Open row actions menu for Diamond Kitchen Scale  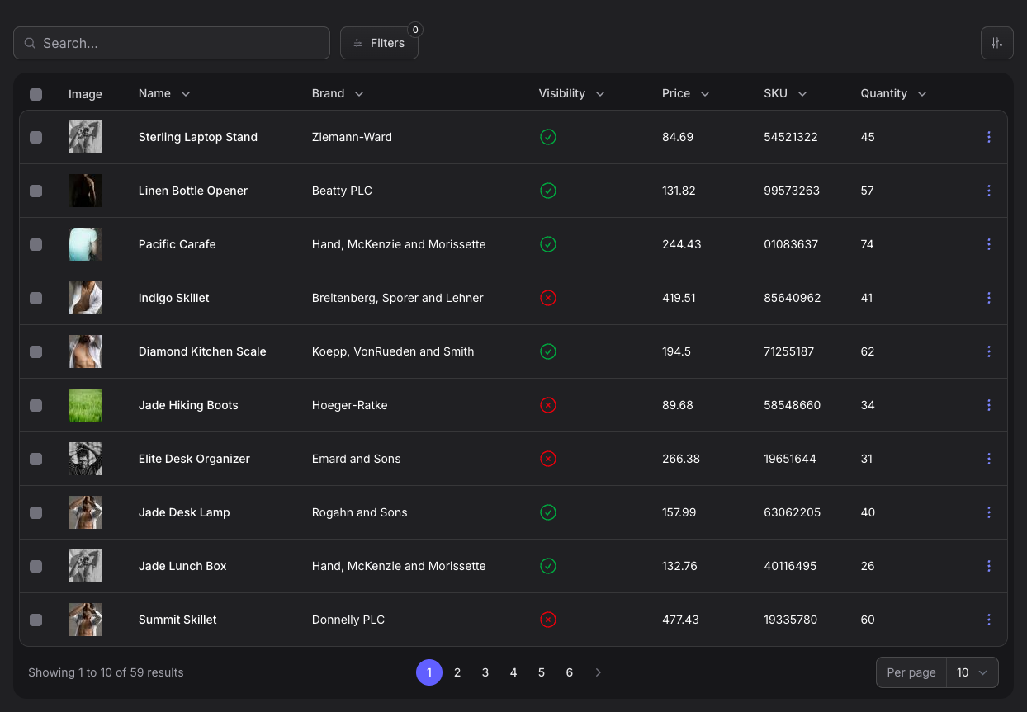pyautogui.click(x=989, y=351)
